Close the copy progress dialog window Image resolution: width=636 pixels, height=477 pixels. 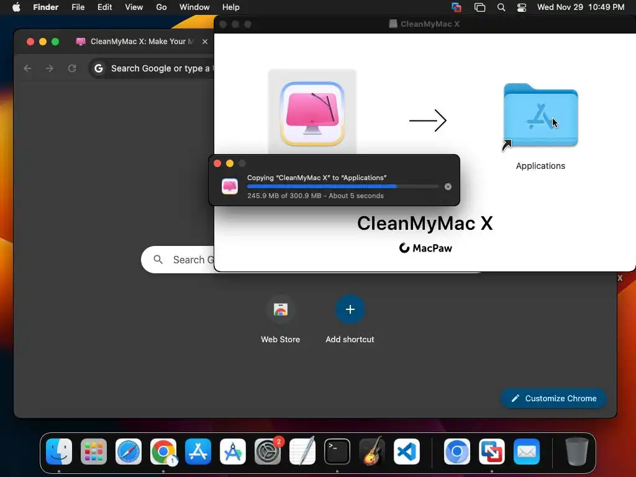(x=217, y=163)
